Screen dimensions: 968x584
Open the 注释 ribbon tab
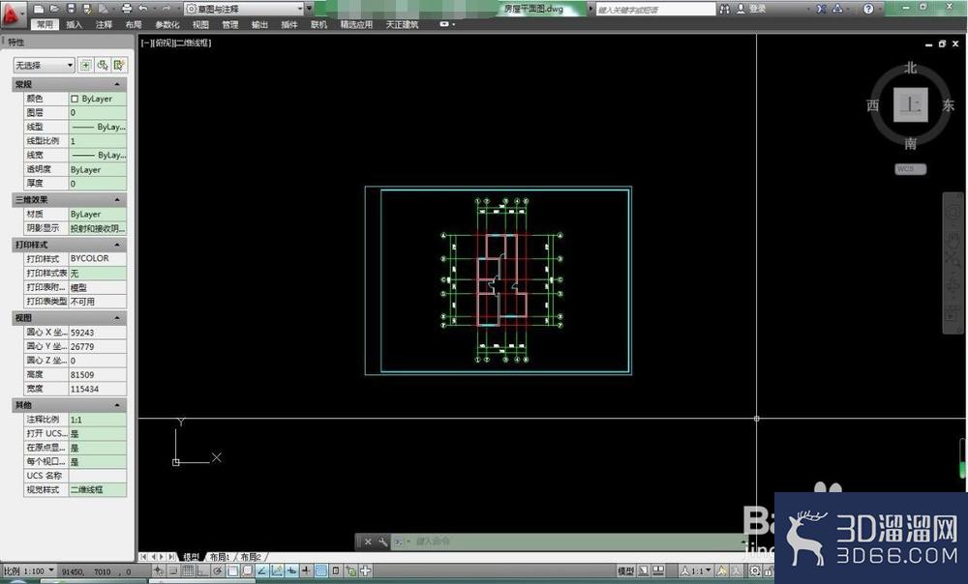click(x=104, y=25)
